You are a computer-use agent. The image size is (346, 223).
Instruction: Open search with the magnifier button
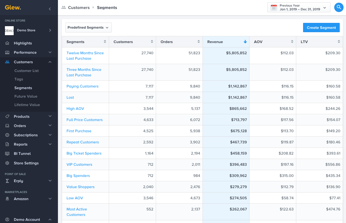pos(339,7)
